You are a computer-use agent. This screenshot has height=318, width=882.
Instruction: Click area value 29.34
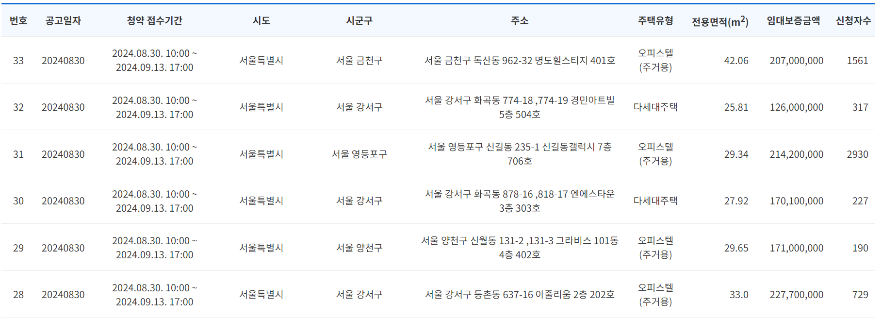tap(736, 154)
